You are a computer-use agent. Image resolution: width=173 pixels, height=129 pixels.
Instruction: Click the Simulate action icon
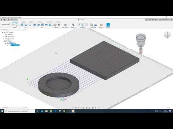79,25
